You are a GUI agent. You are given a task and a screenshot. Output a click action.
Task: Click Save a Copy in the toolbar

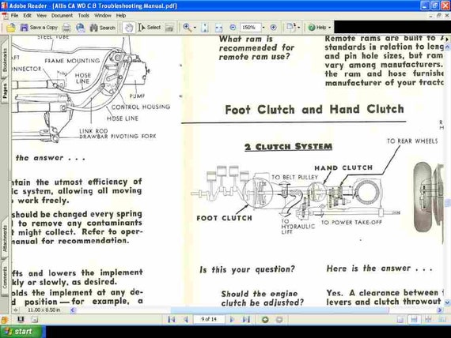39,28
